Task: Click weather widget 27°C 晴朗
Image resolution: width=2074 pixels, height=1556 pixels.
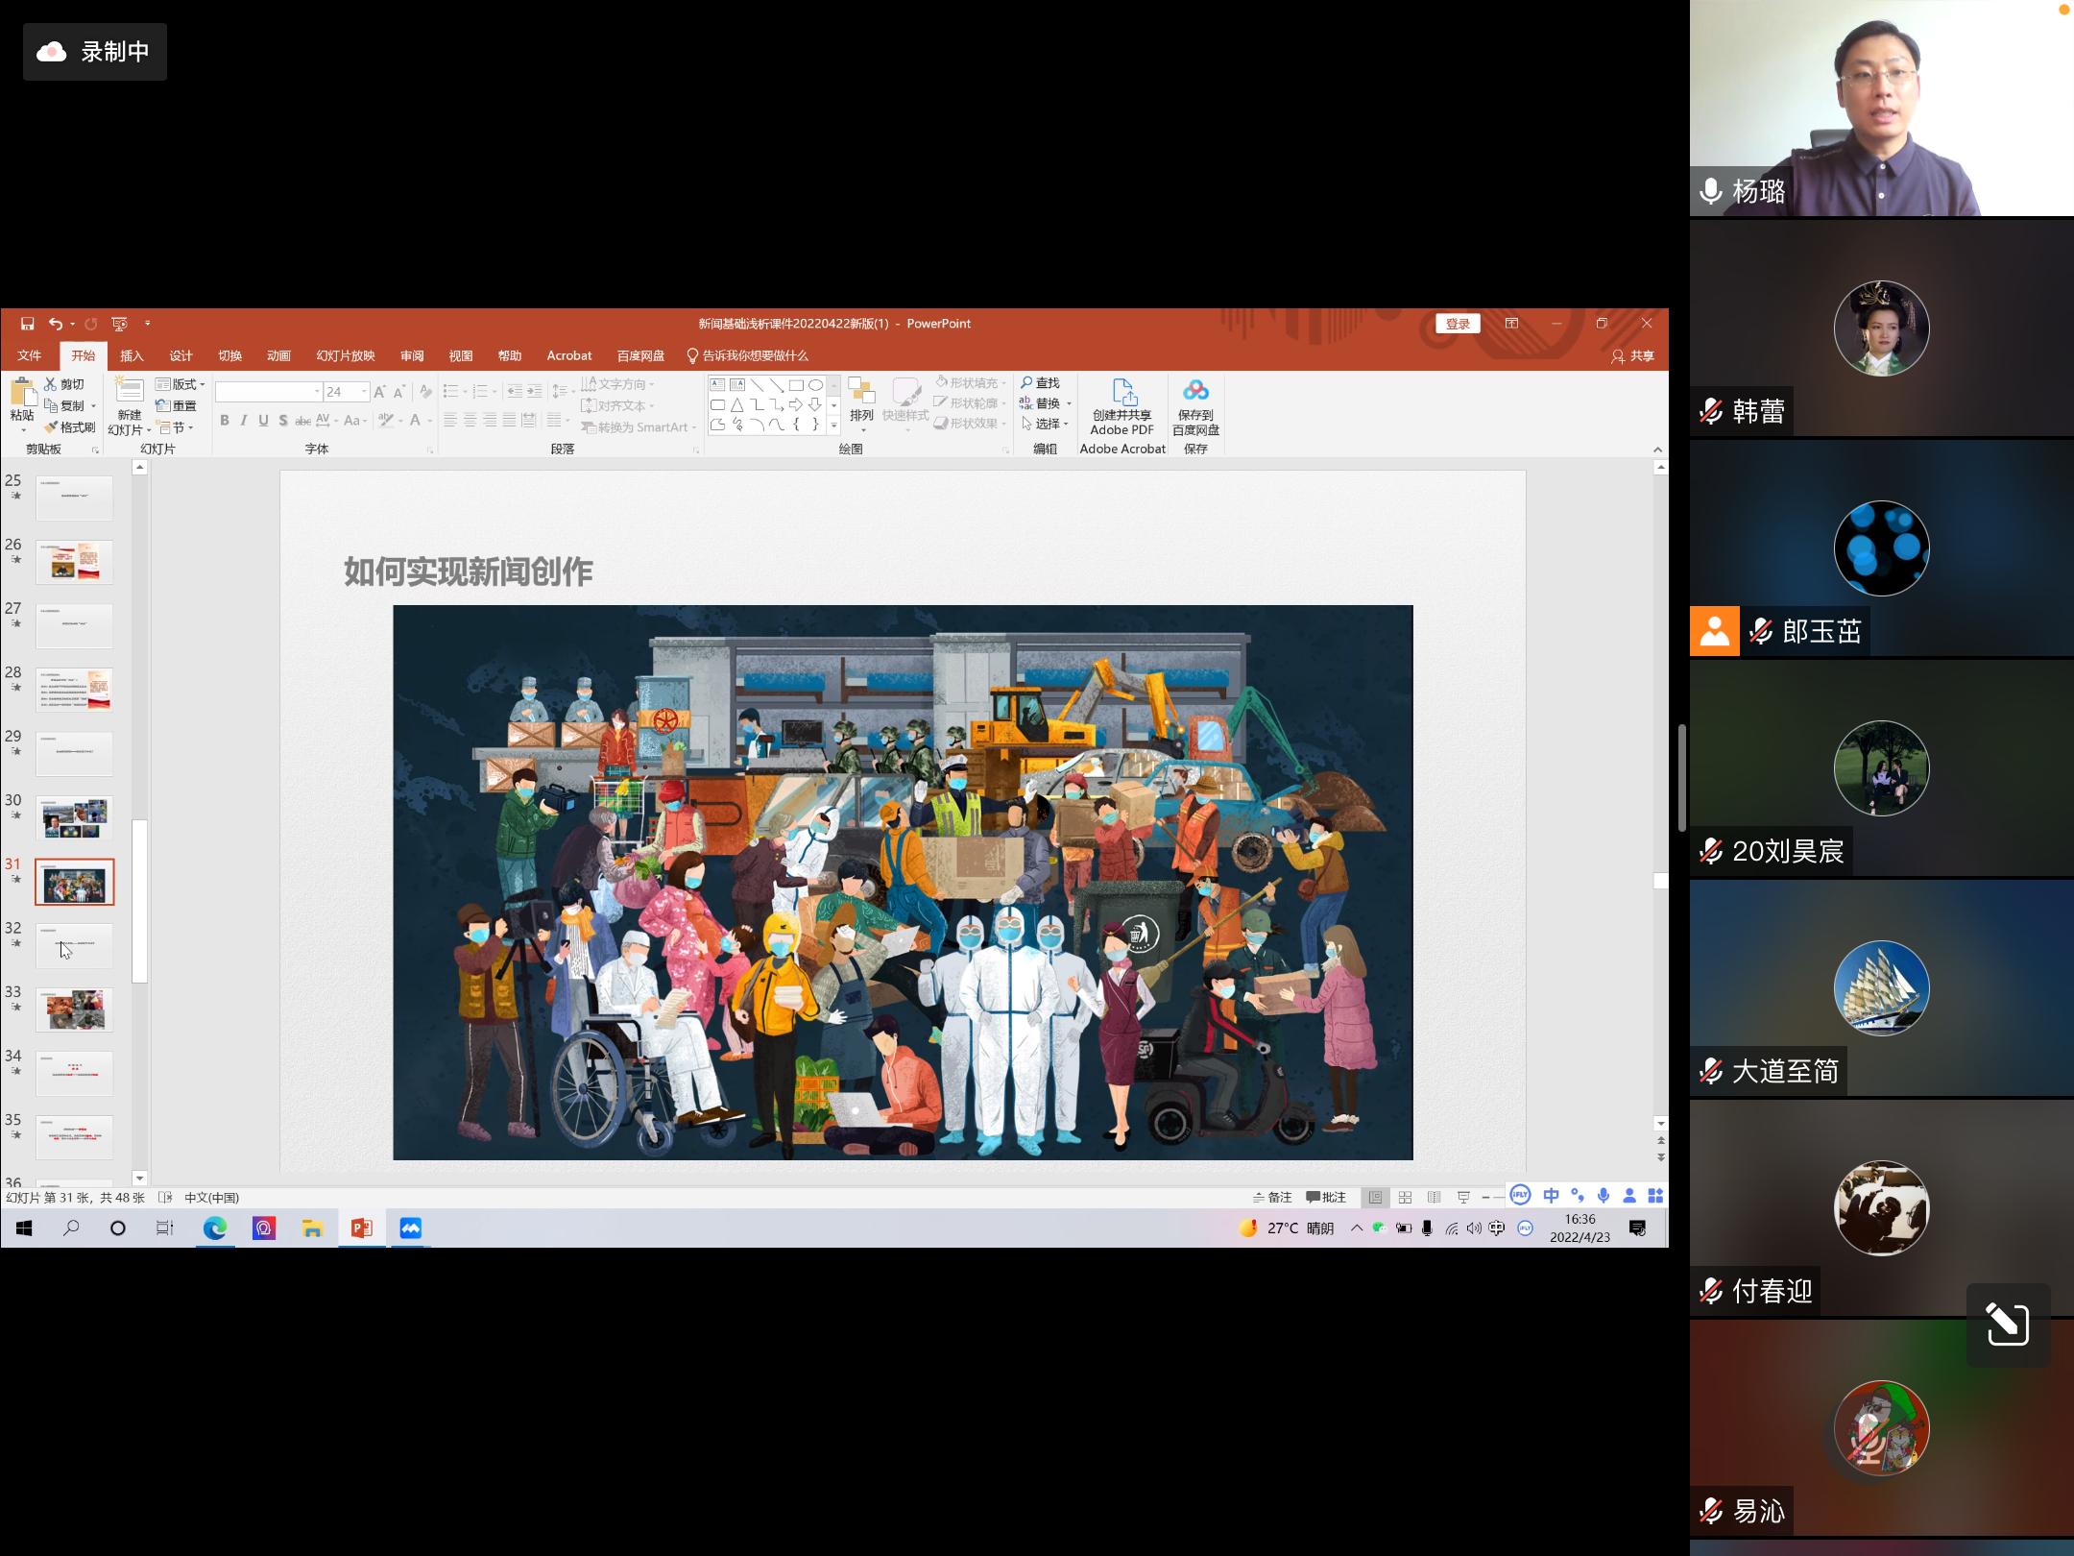Action: point(1287,1228)
